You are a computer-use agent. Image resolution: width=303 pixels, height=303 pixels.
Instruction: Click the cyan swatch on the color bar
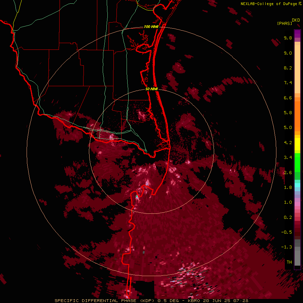coord(297,185)
